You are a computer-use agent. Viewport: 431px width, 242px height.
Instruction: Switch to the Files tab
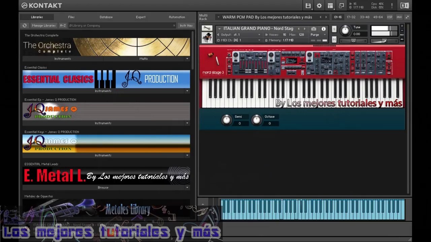tap(71, 17)
